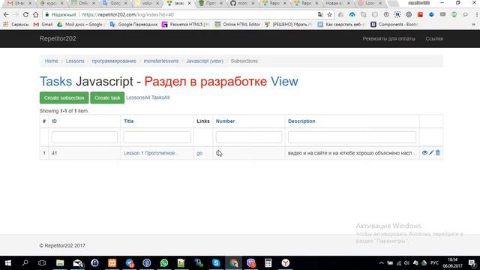Expand hidden system tray icons

[382, 263]
